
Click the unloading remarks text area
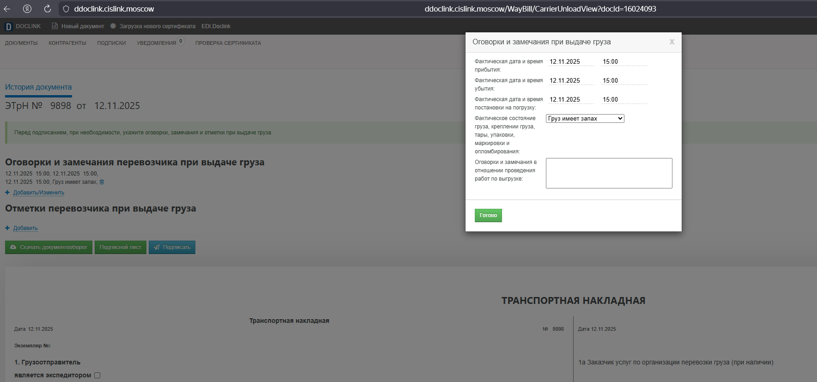[609, 173]
